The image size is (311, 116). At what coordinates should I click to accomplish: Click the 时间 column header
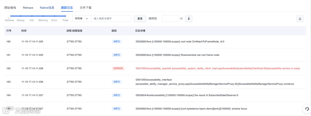pos(24,31)
